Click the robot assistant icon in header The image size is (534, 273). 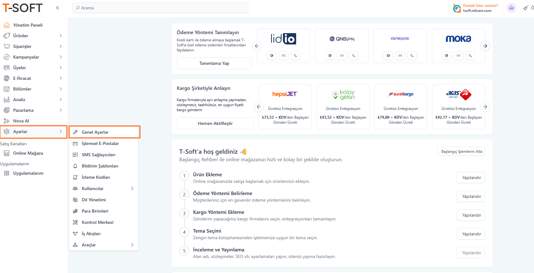coord(511,8)
